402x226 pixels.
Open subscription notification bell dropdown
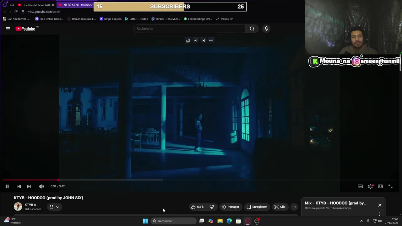coord(54,207)
